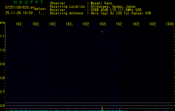Viewport: 175px width, 111px height.
Task: Click the 1.1 frequency axis label
Action: pyautogui.click(x=2, y=36)
